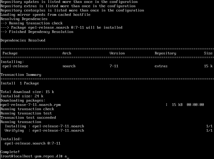This screenshot has height=159, width=214.
Task: Click the 'Repository updates is listed' line
Action: 69,2
